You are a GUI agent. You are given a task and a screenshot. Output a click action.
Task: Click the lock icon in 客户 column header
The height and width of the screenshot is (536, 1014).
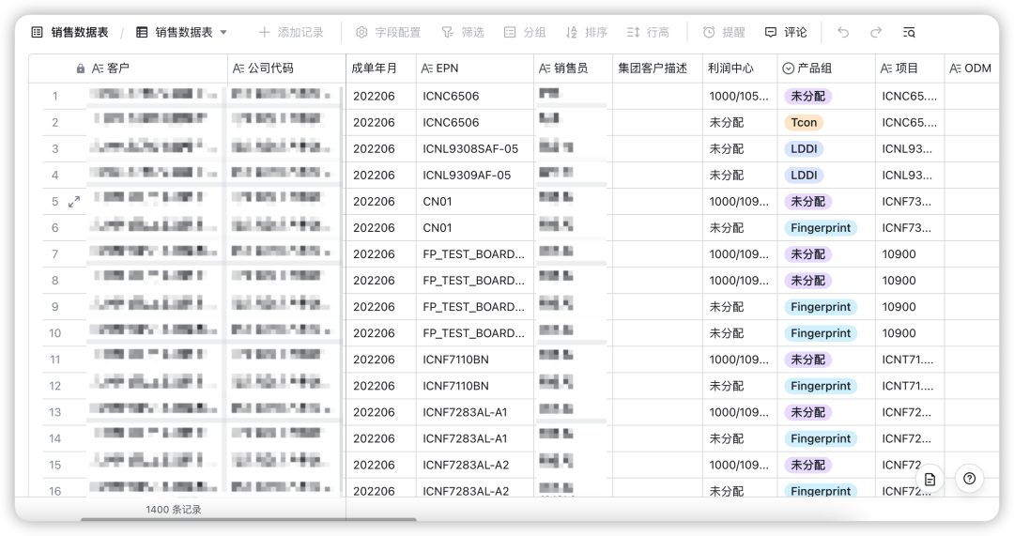(81, 69)
